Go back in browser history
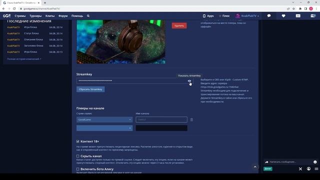The height and width of the screenshot is (180, 320). [x=3, y=8]
